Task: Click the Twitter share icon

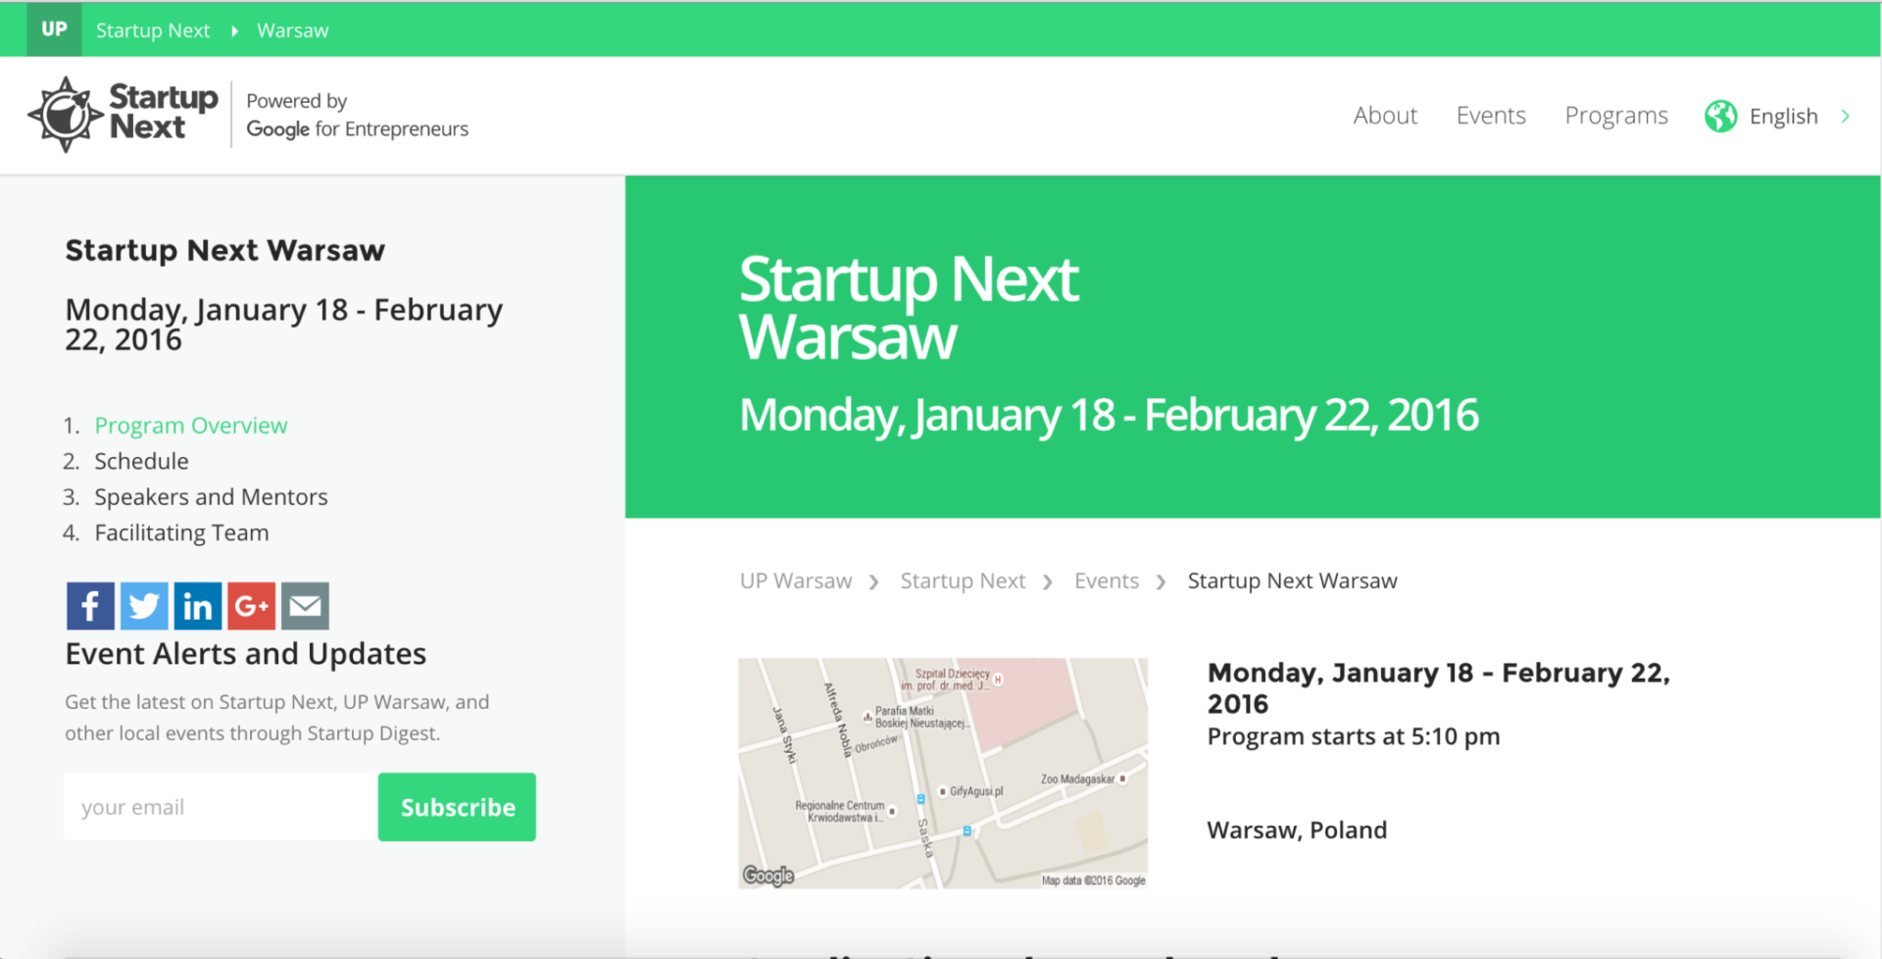Action: [144, 606]
